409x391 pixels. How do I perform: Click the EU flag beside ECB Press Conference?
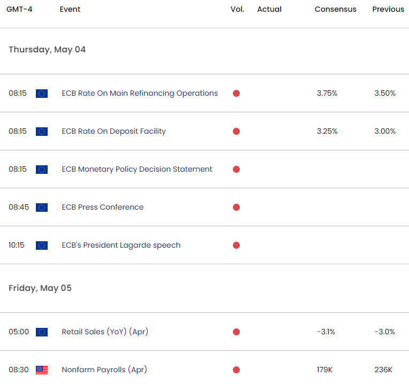click(x=42, y=208)
